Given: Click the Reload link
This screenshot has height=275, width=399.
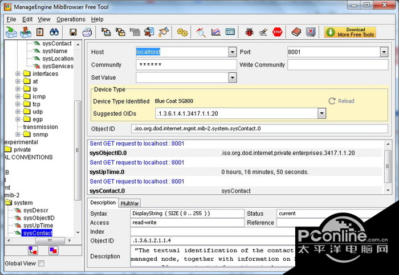Looking at the screenshot, I should click(345, 101).
